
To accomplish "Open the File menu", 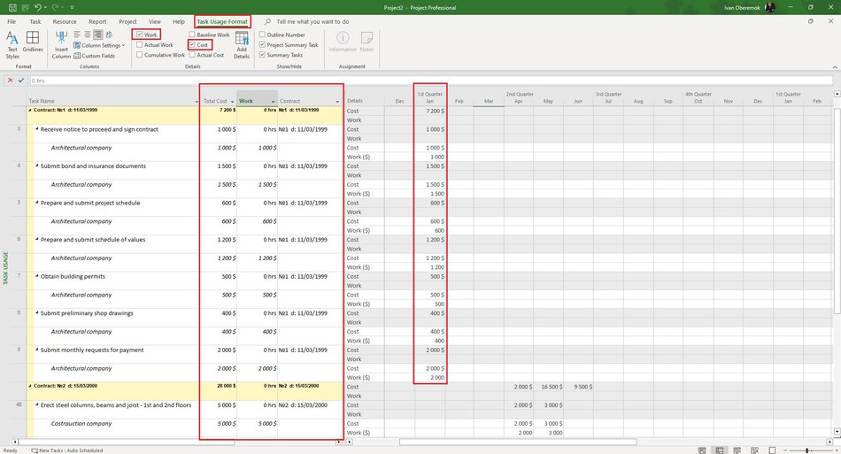I will click(x=12, y=21).
